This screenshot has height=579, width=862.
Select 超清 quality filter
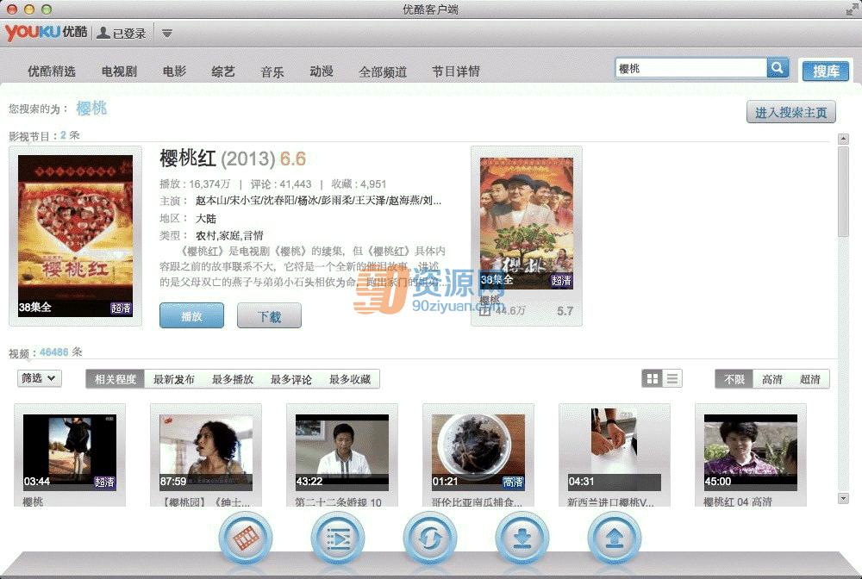click(809, 379)
